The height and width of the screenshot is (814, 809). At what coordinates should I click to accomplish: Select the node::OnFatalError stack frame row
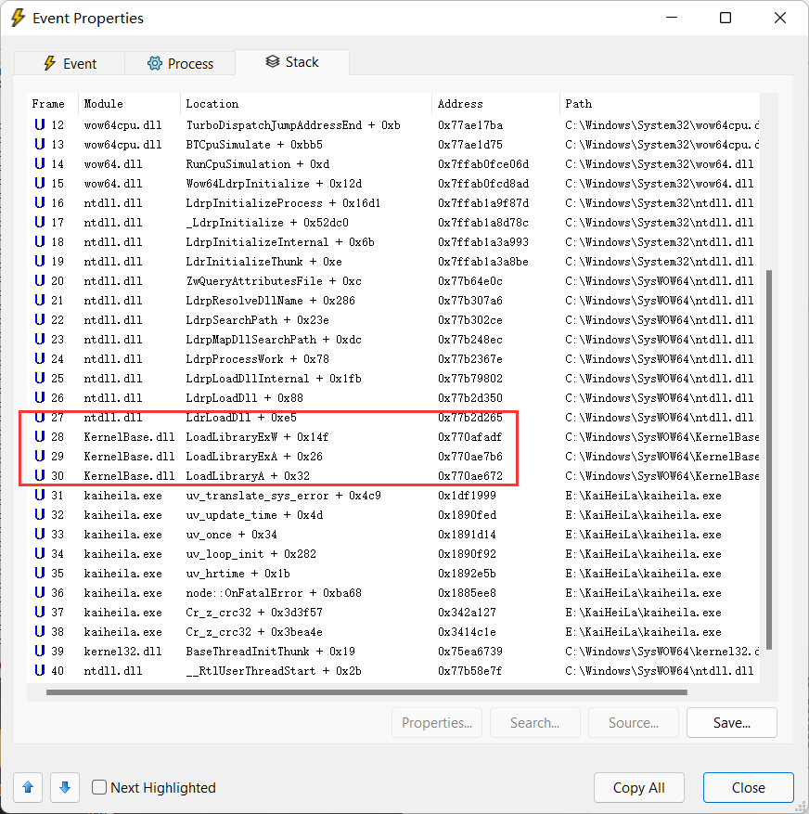pos(392,592)
